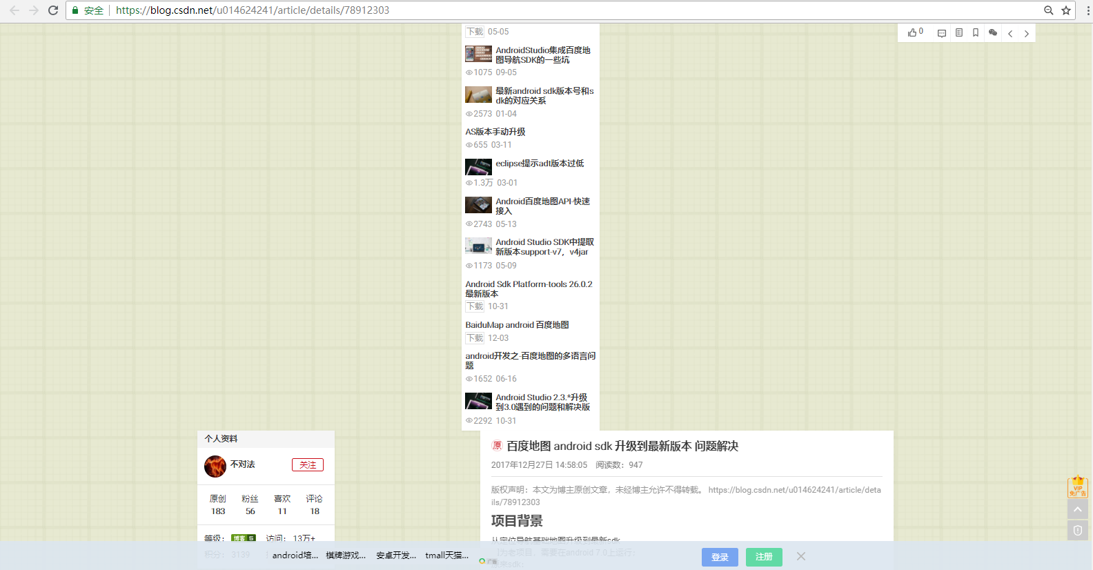Viewport: 1093px width, 570px height.
Task: Click the copyright source URL link
Action: tap(686, 496)
